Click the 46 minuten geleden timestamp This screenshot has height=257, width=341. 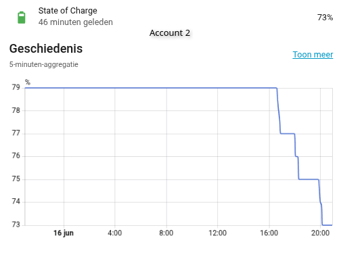click(76, 22)
